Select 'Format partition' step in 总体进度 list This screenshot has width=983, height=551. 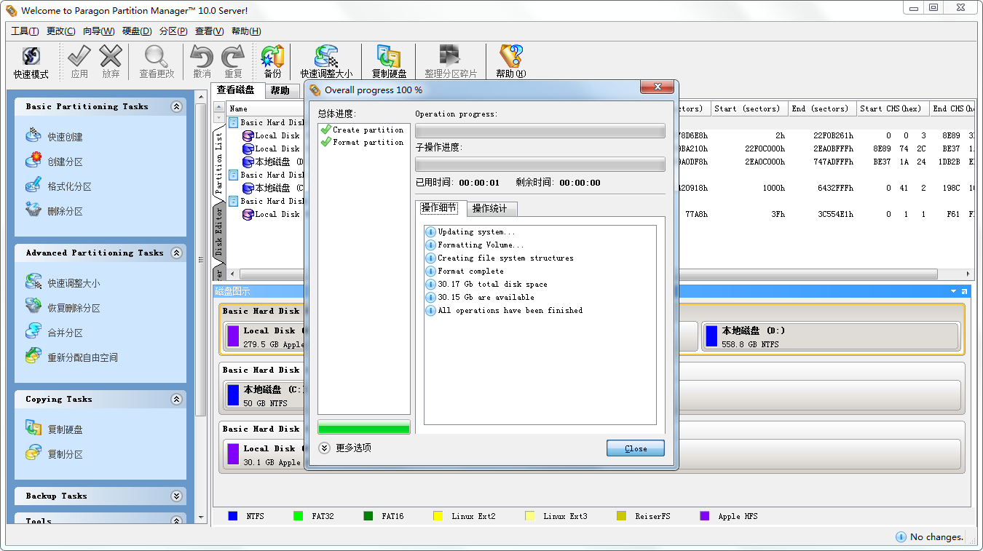[363, 142]
